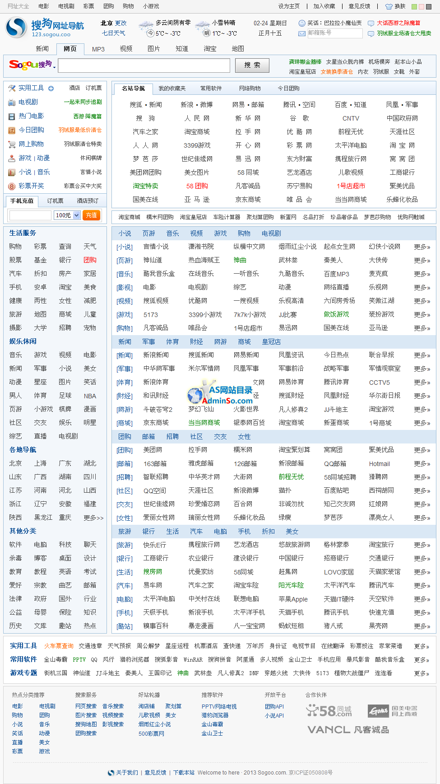Click the colorful Sogou search engine logo
This screenshot has width=440, height=784.
pos(30,65)
